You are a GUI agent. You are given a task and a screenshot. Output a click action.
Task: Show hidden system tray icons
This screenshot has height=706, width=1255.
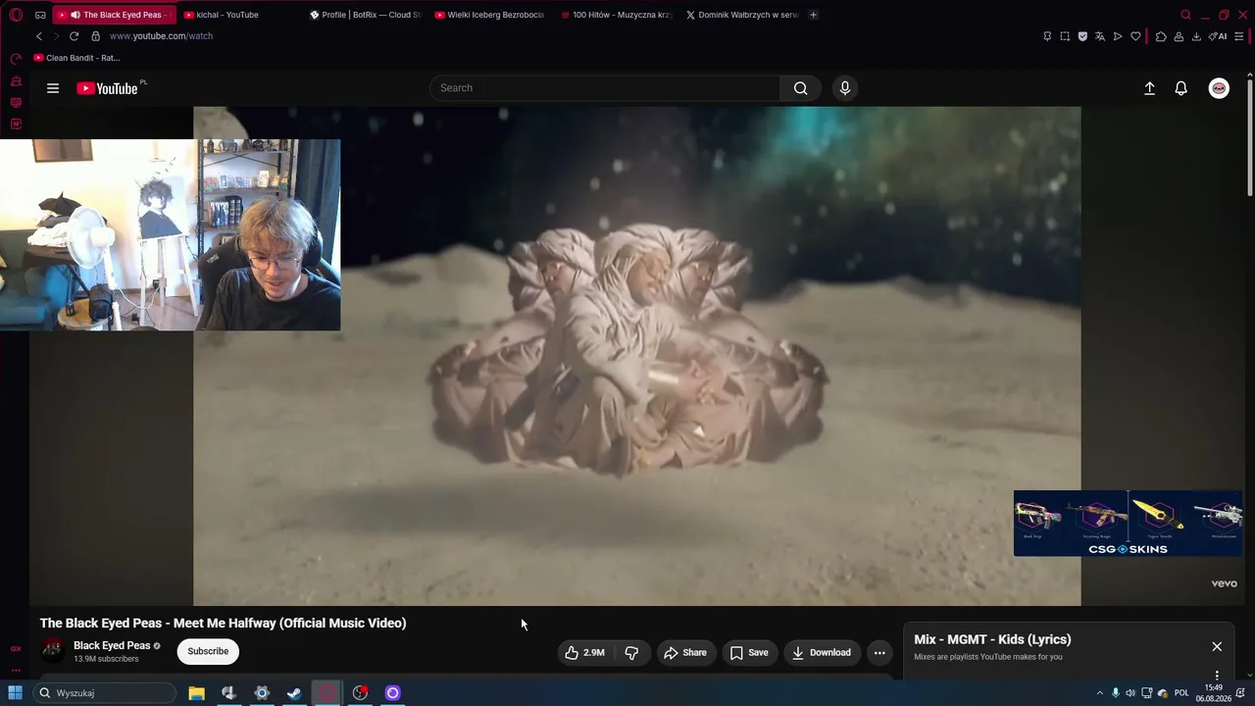(x=1099, y=693)
